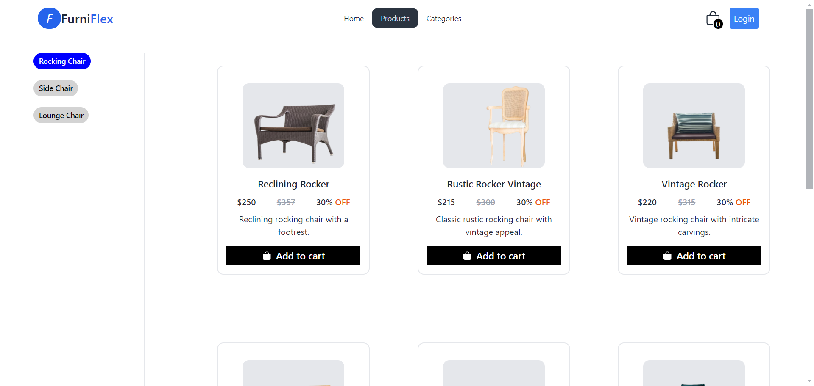Open the Products nav tab

[x=395, y=18]
